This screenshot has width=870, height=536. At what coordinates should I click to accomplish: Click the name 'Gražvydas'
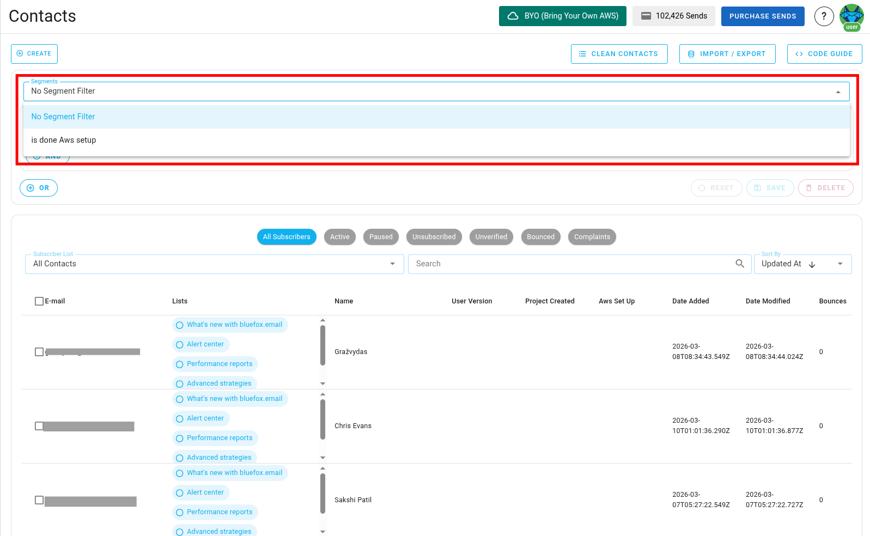351,352
